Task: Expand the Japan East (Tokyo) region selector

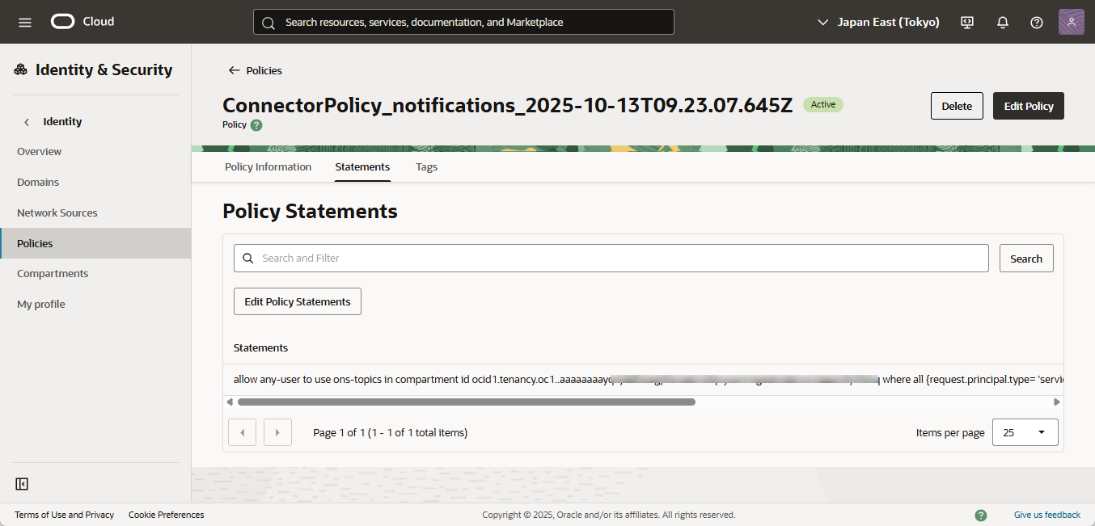Action: coord(878,22)
